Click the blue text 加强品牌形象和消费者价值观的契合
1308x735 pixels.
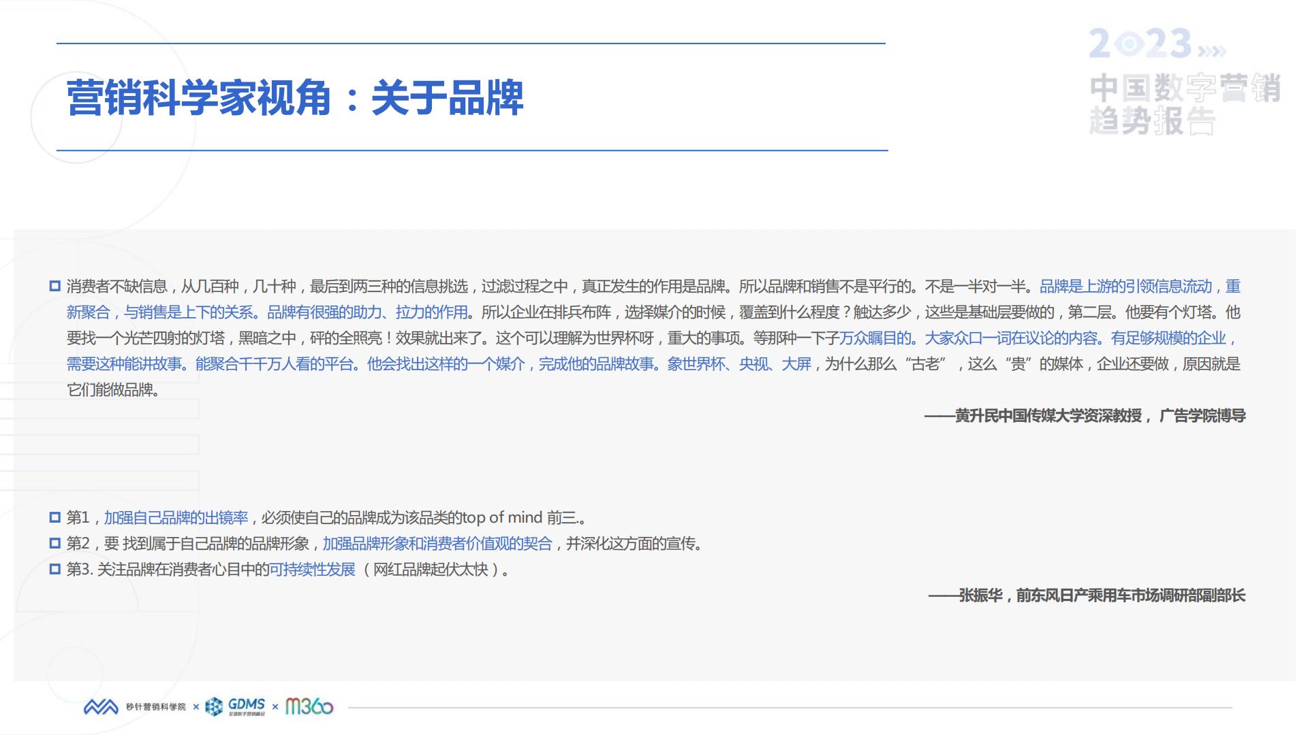click(437, 544)
